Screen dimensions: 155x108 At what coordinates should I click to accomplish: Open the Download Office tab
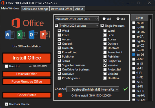[x=62, y=9]
